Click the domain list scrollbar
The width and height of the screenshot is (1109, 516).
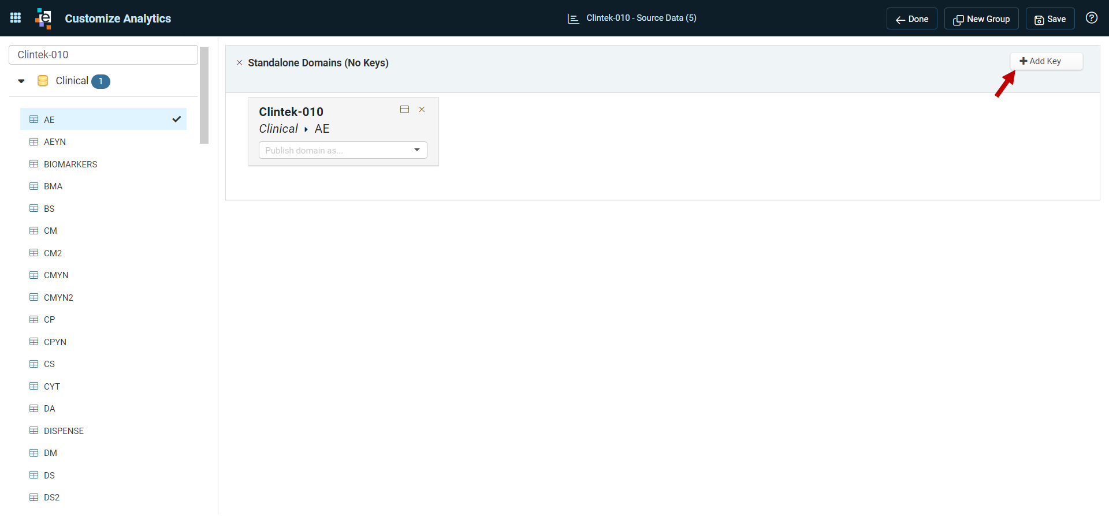point(204,95)
